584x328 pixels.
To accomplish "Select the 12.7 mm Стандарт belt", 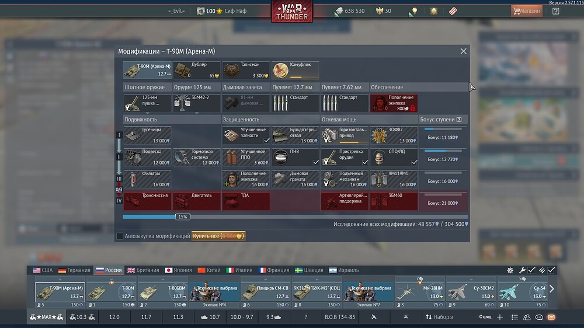I will point(295,103).
